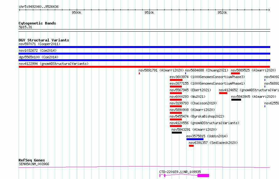Open the nsv1032672 (Coe2014) variant label
This screenshot has width=279, height=179.
38,50
